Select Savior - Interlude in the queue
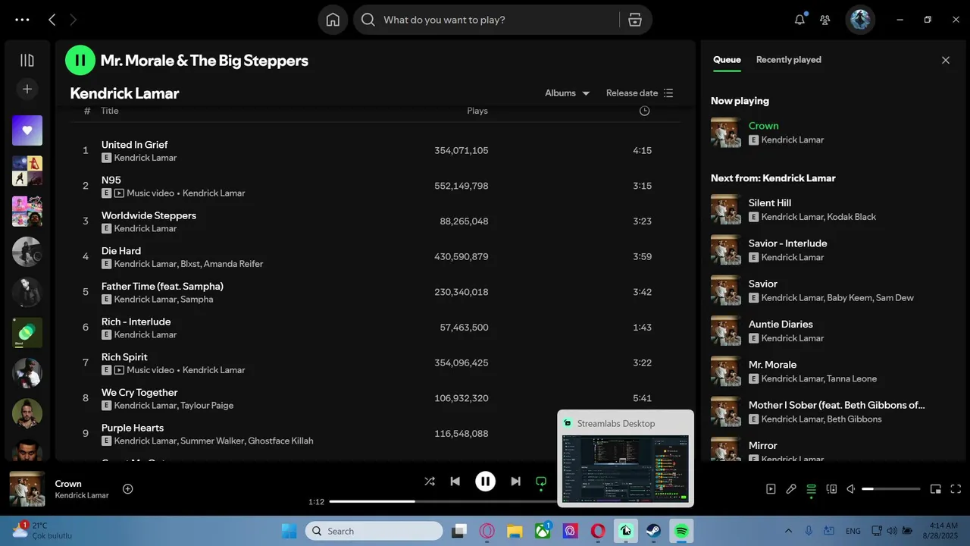 787,243
